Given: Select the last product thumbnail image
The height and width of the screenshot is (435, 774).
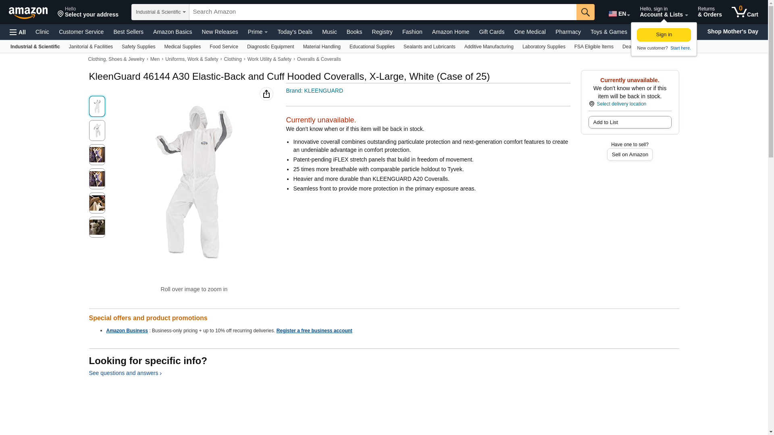Looking at the screenshot, I should (97, 227).
